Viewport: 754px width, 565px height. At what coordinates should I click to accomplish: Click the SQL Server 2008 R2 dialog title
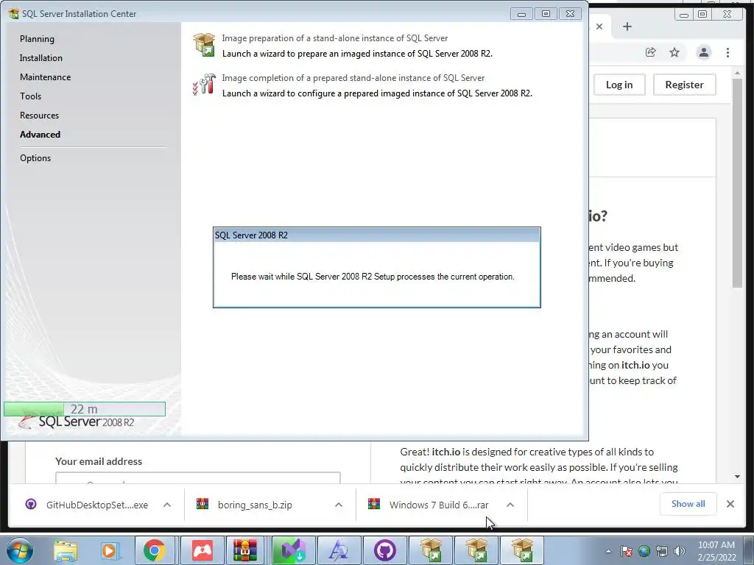click(x=251, y=235)
